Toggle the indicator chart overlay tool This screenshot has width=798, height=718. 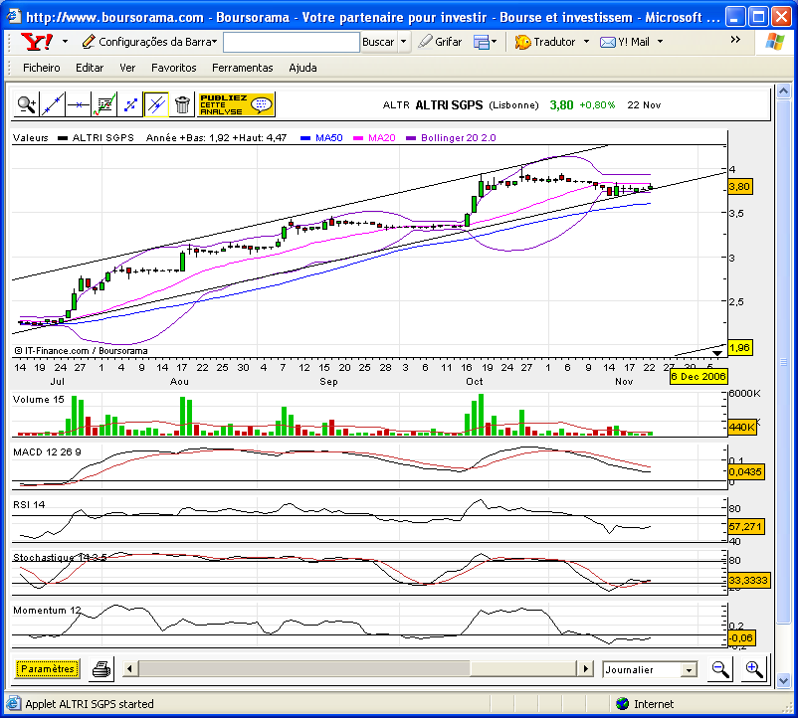click(x=104, y=105)
